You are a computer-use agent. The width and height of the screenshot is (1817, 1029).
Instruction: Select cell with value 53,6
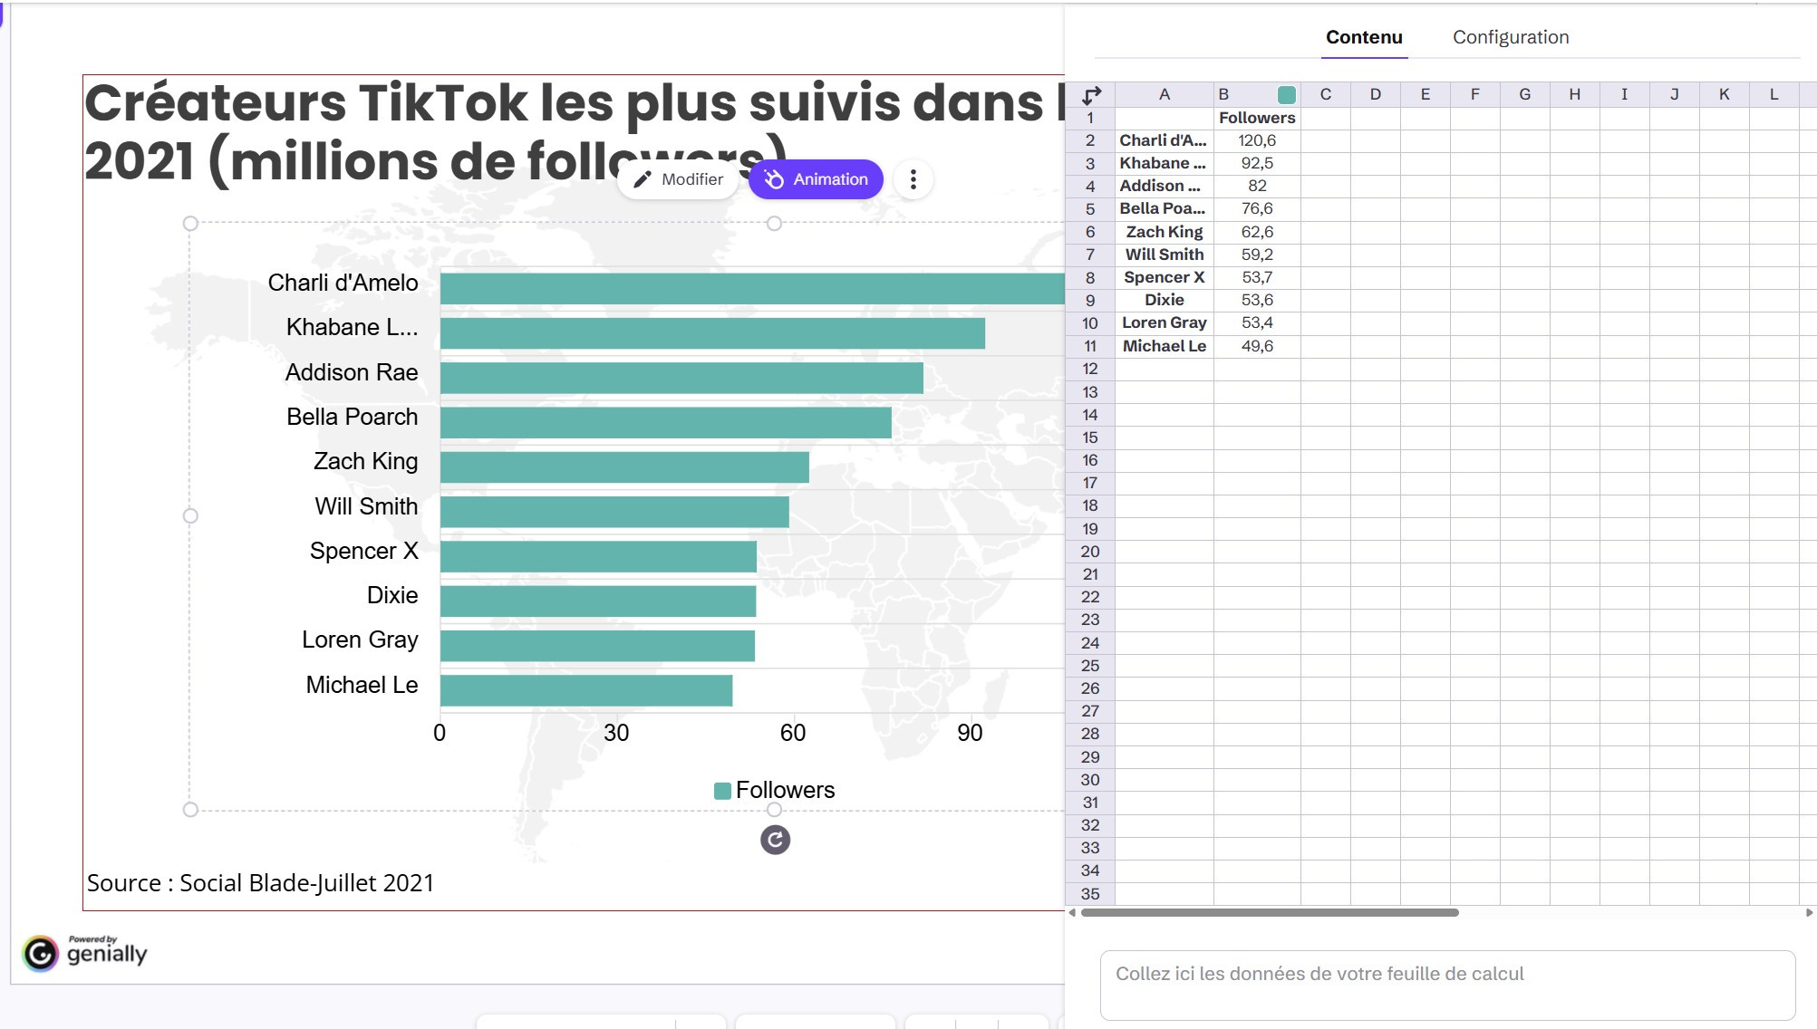(1257, 300)
